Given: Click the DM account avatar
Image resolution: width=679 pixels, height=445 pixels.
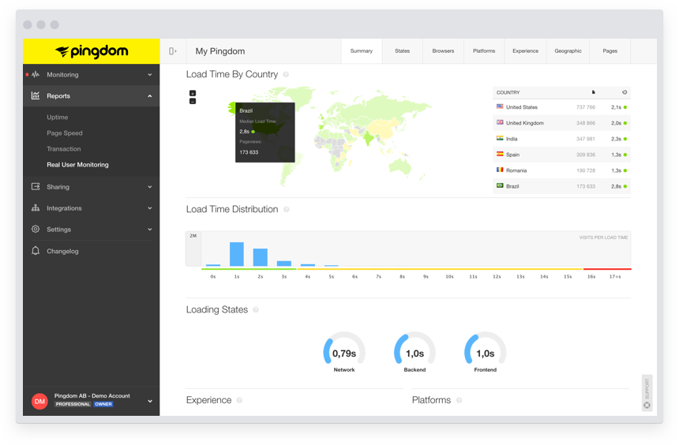Looking at the screenshot, I should pyautogui.click(x=39, y=402).
